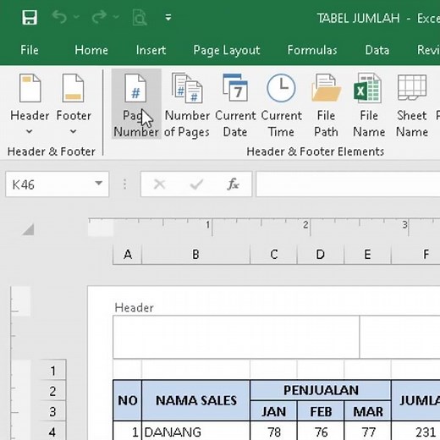Screen dimensions: 440x440
Task: Open Print Preview from Quick Access toolbar
Action: click(x=140, y=18)
